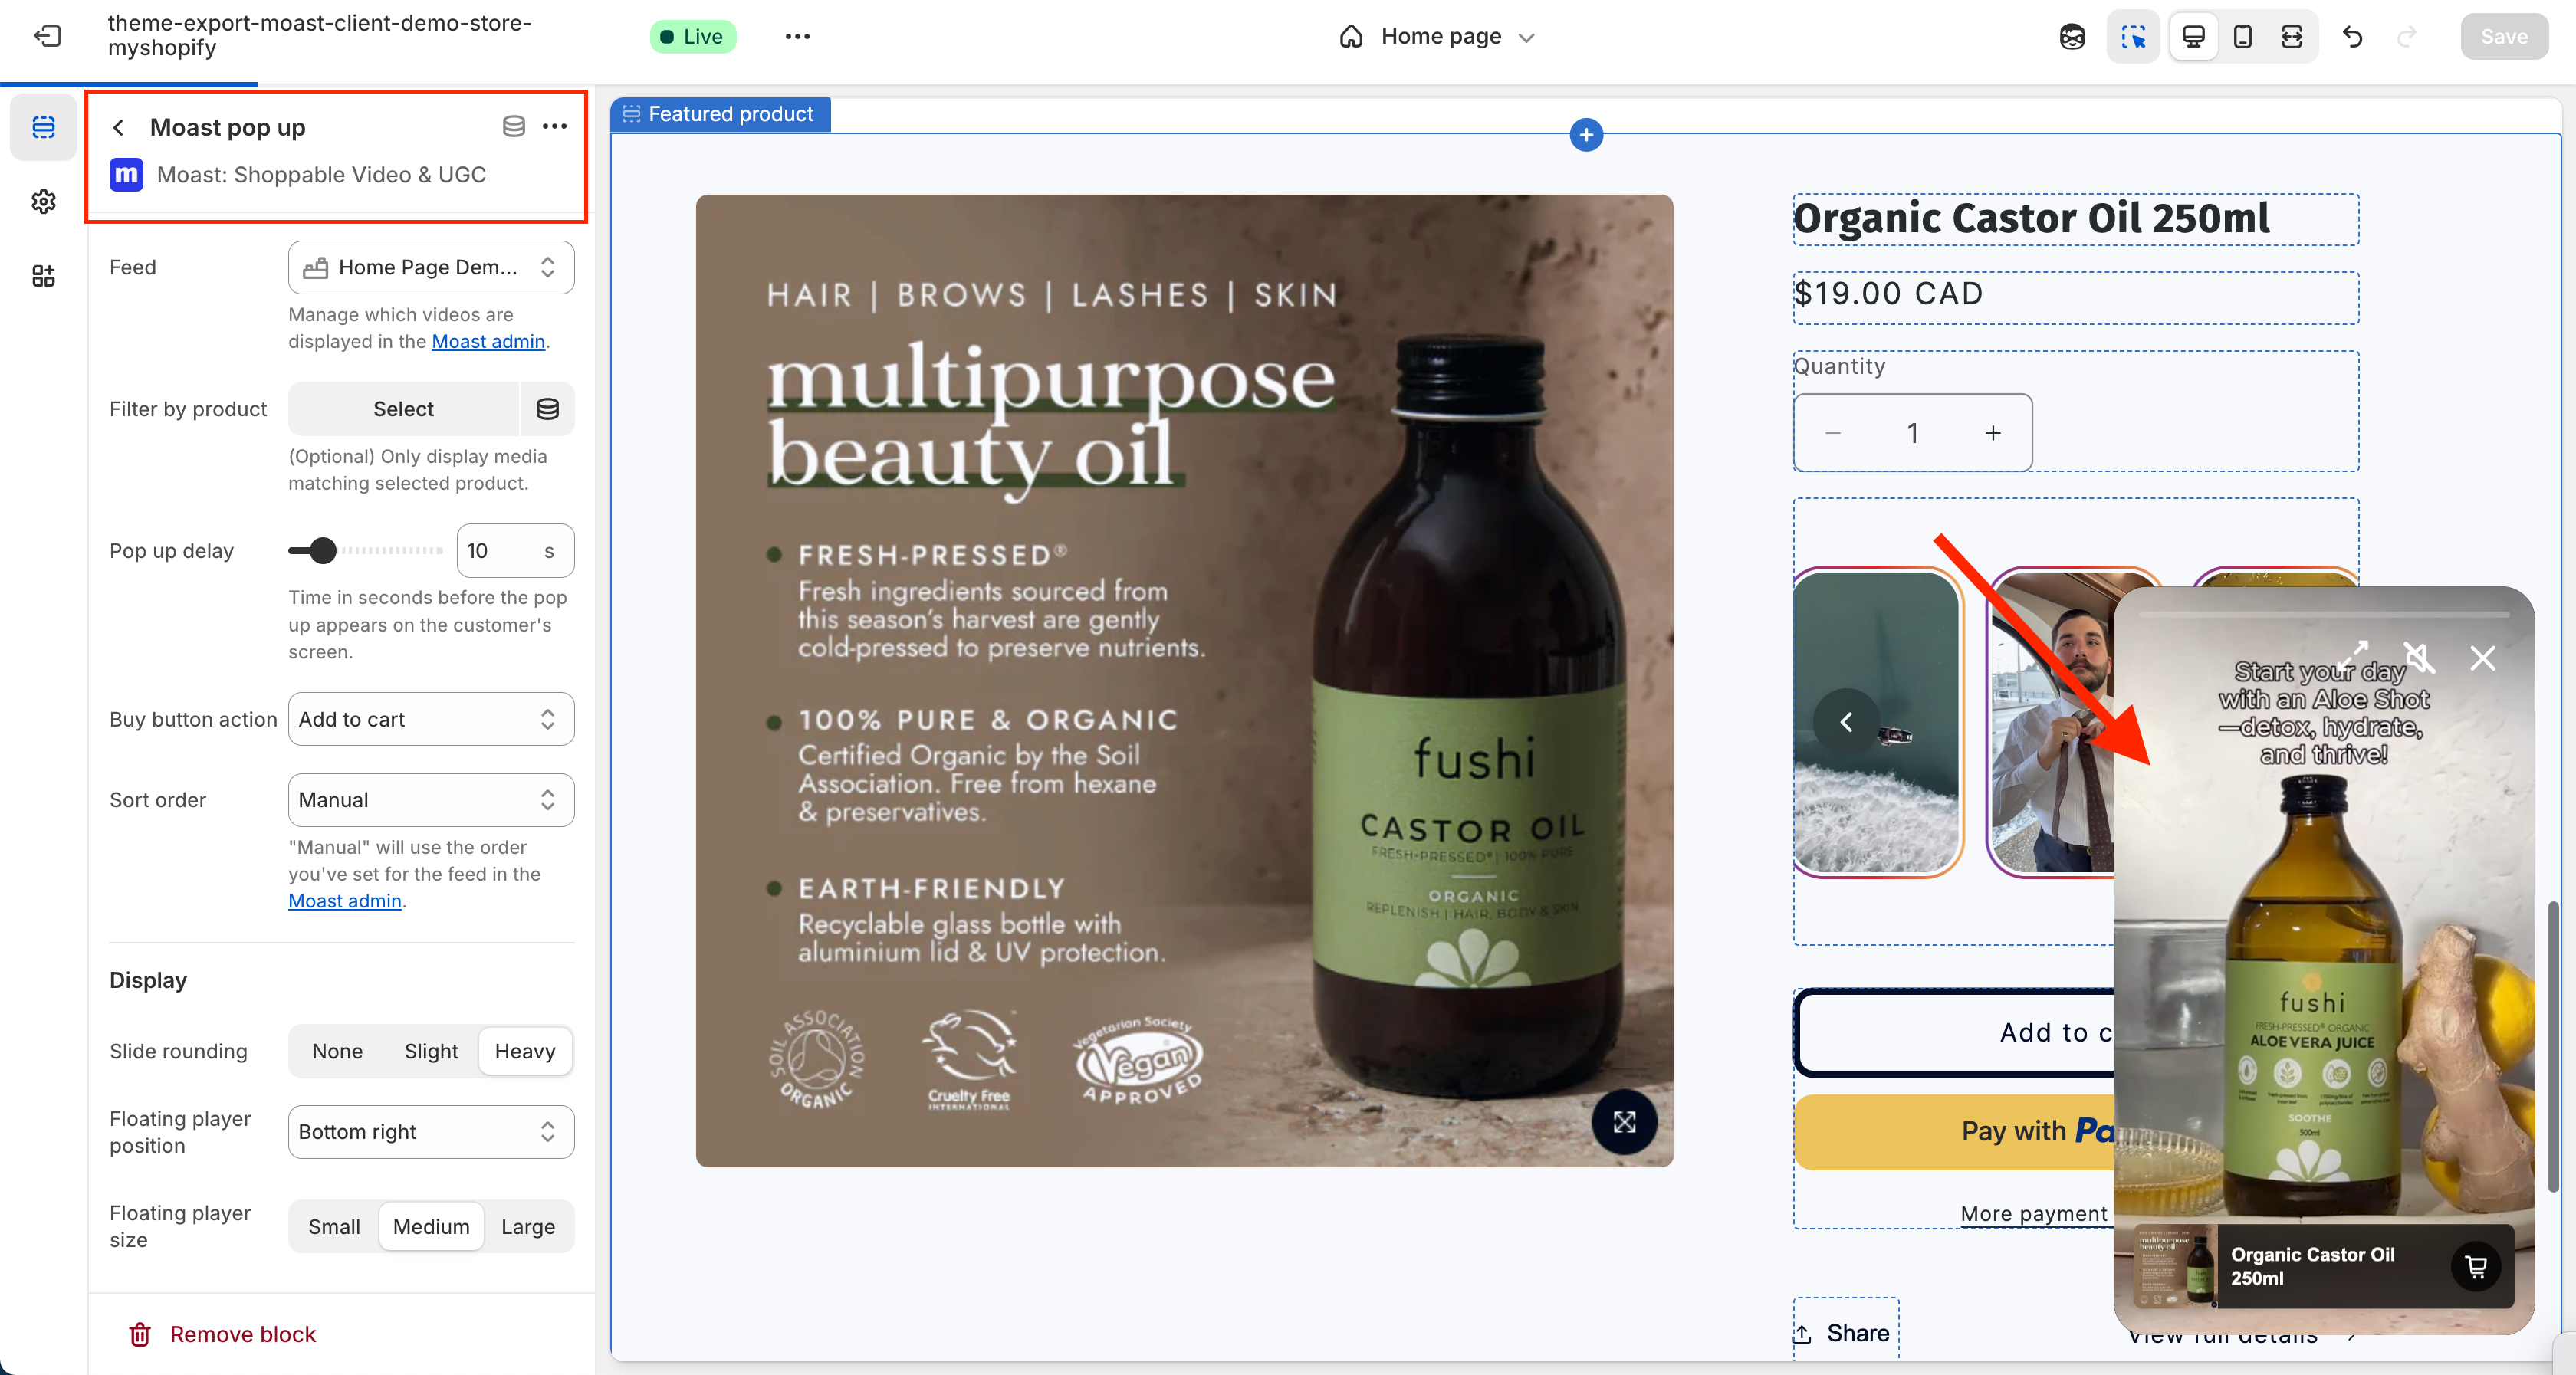
Task: Go to previous video in carousel
Action: (1846, 721)
